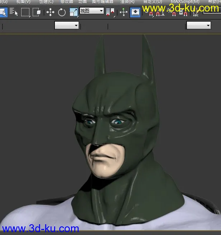221x235 pixels.
Task: Open Edit Named Selection Sets (ABC) icon
Action: pos(196,13)
